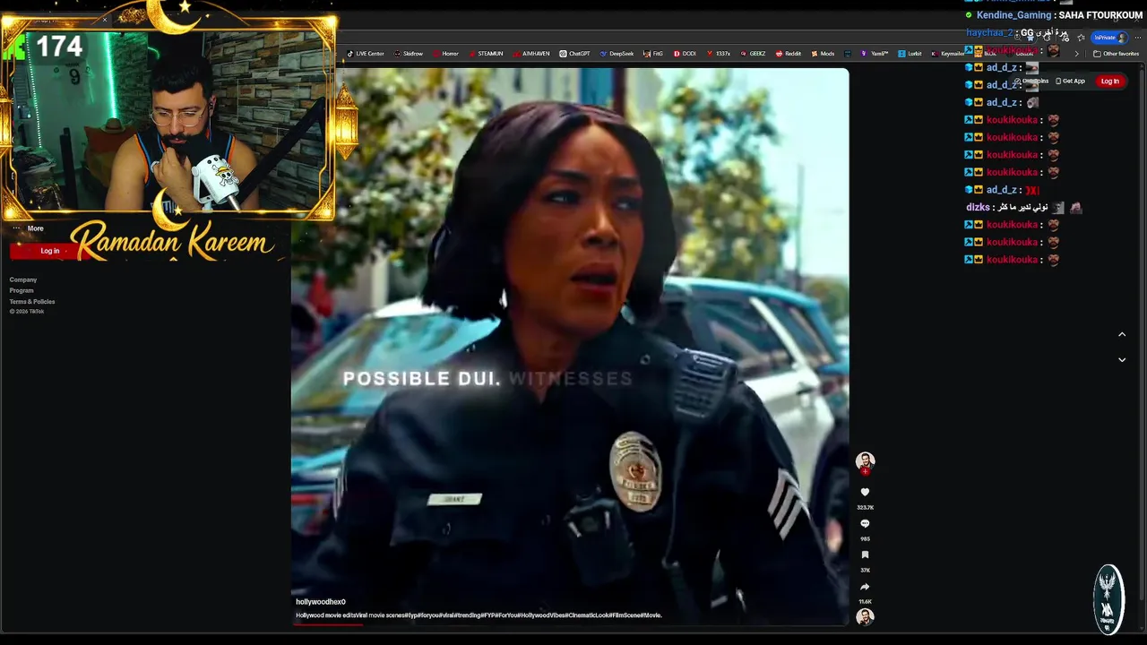The width and height of the screenshot is (1147, 645).
Task: Click the 37K saves count
Action: tap(865, 571)
